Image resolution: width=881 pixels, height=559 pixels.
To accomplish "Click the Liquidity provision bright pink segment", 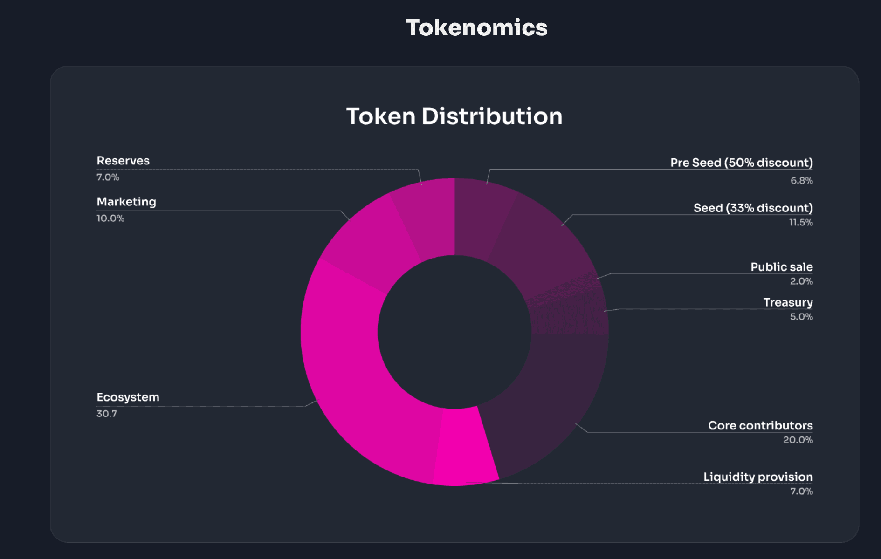I will pos(464,447).
